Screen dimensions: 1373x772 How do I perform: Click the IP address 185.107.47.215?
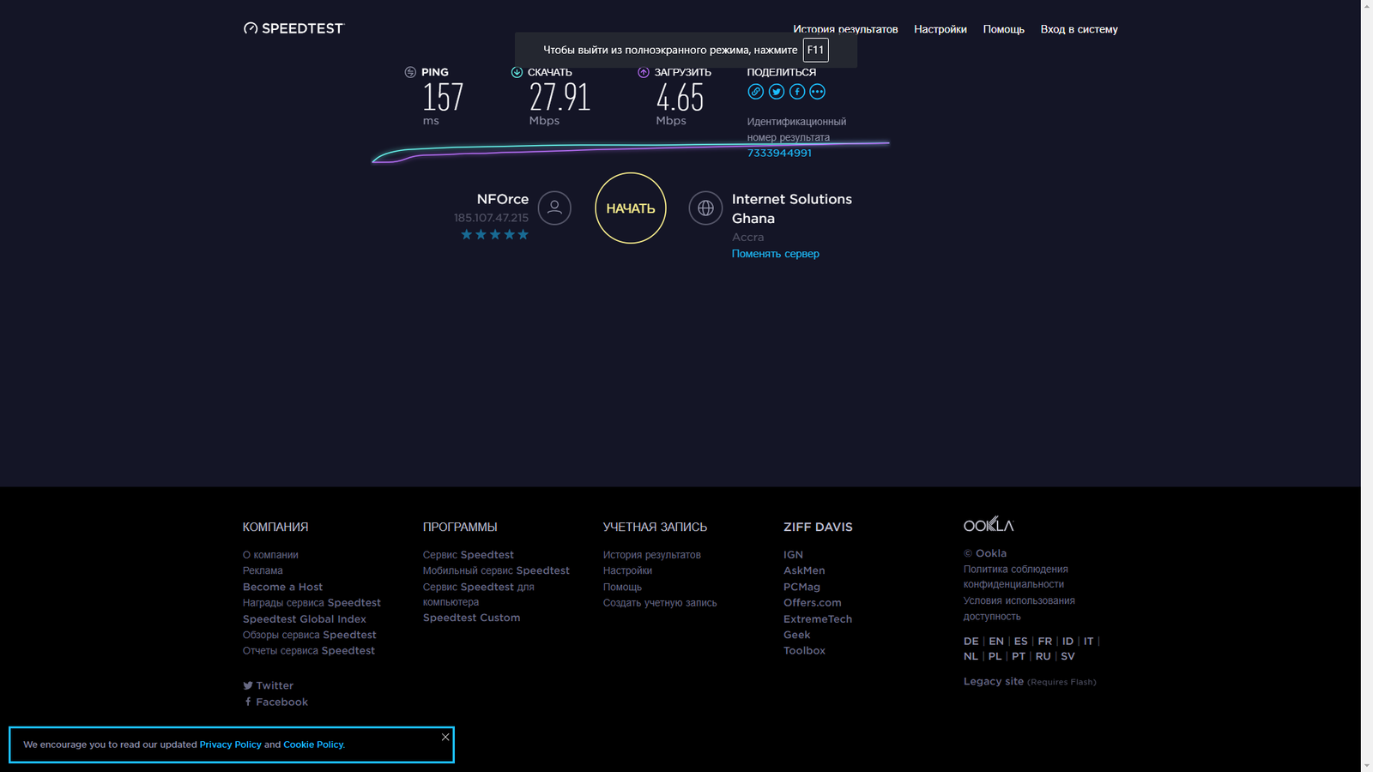[x=491, y=218]
